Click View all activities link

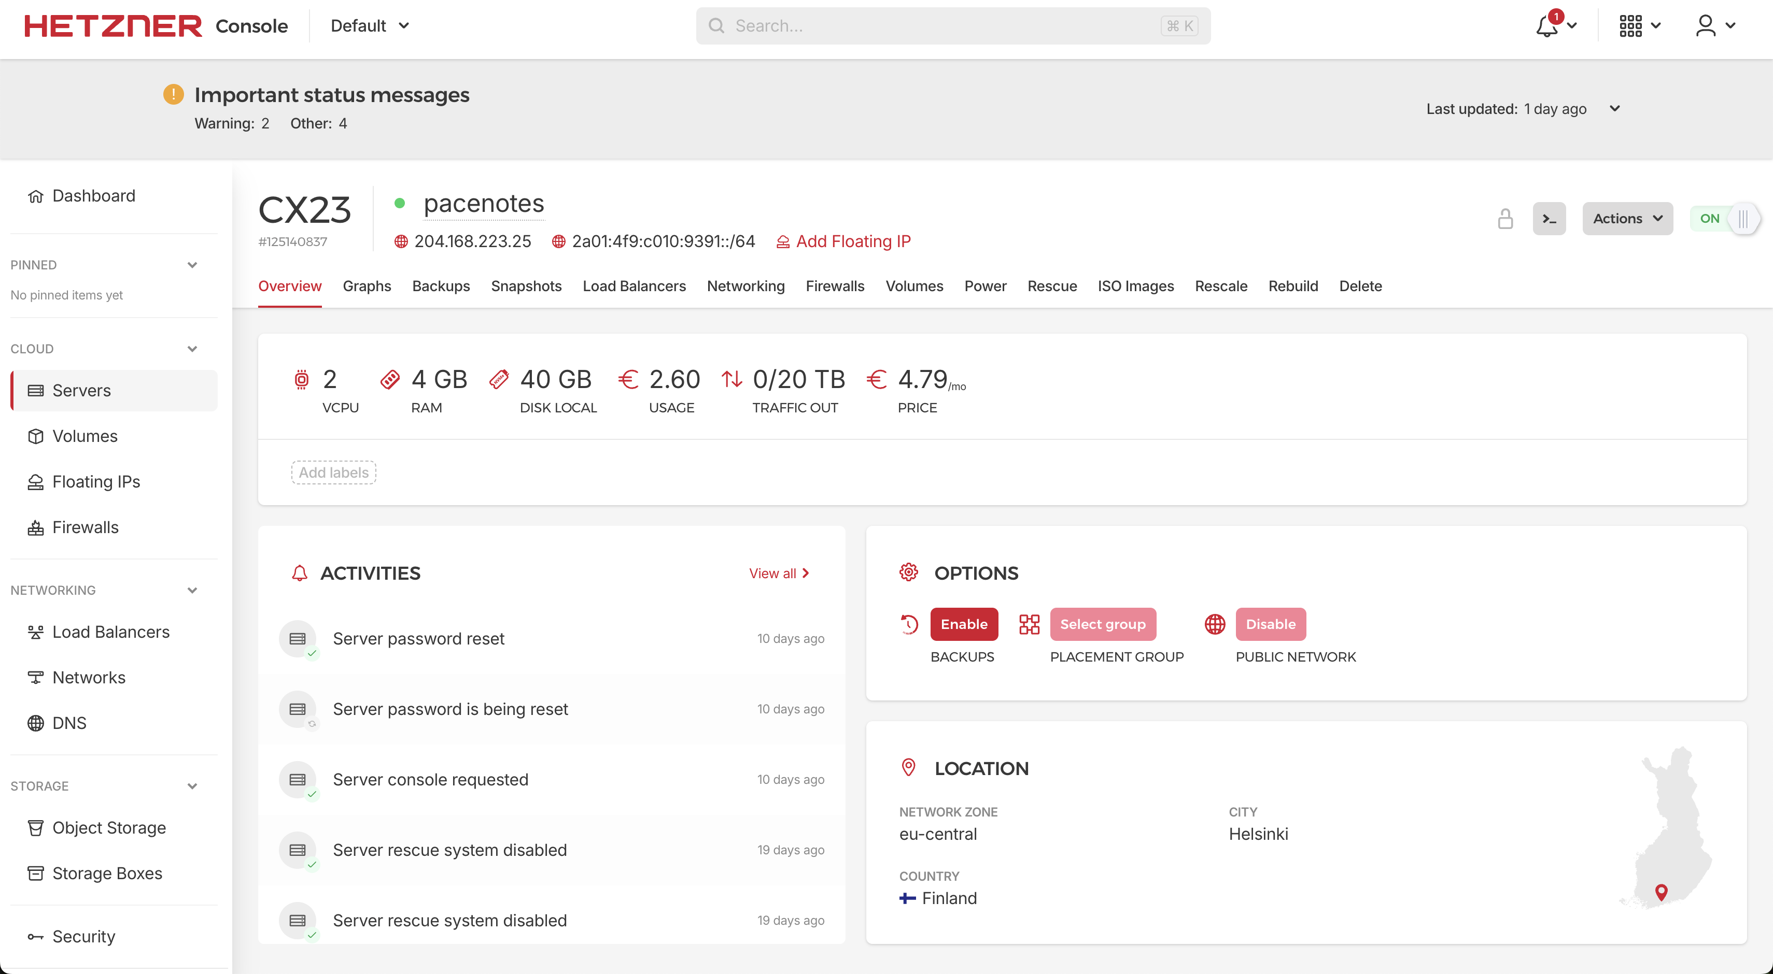(x=779, y=574)
